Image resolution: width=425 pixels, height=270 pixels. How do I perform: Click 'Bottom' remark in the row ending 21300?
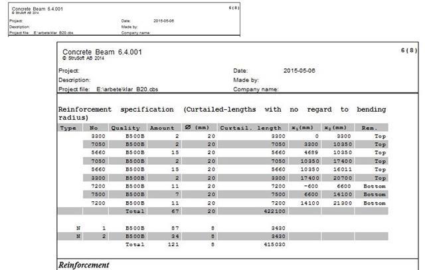[x=375, y=203]
